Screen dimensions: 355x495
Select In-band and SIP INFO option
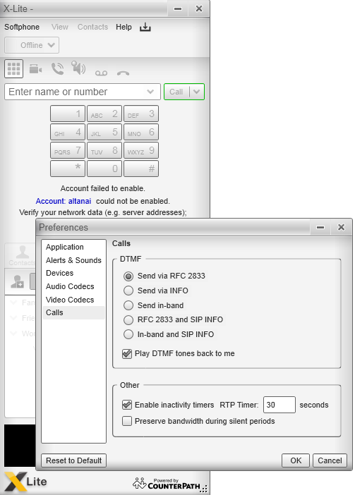tap(128, 334)
